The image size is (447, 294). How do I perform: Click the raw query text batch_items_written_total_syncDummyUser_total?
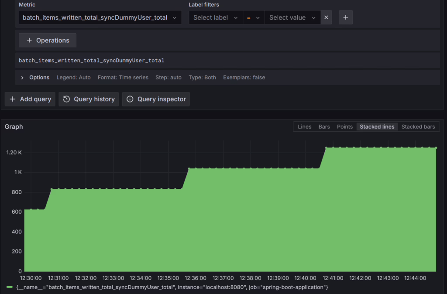92,60
